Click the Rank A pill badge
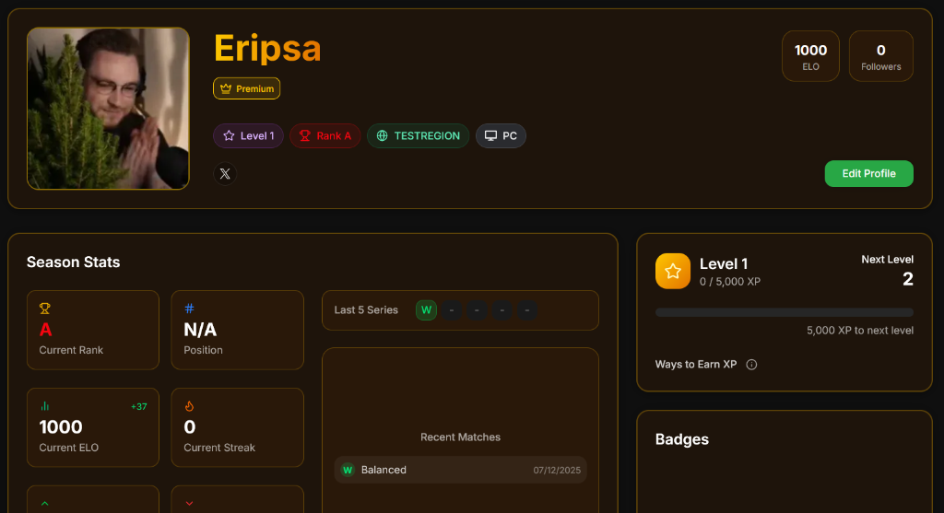This screenshot has height=513, width=944. point(325,136)
